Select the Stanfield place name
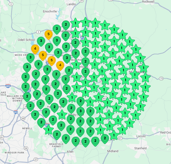Screen dimensions: 171x164 pyautogui.click(x=140, y=148)
